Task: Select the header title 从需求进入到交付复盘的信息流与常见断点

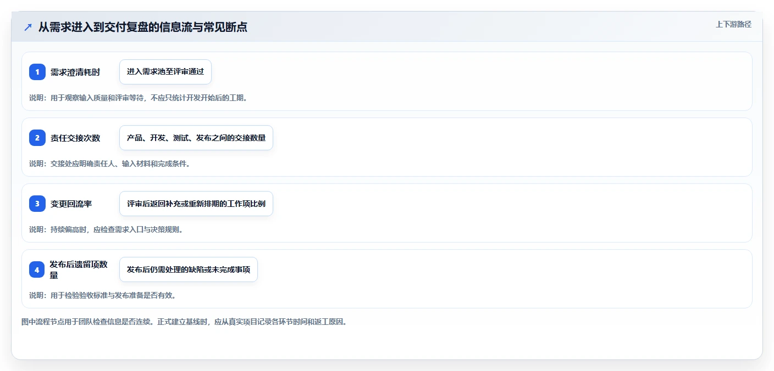Action: point(142,27)
